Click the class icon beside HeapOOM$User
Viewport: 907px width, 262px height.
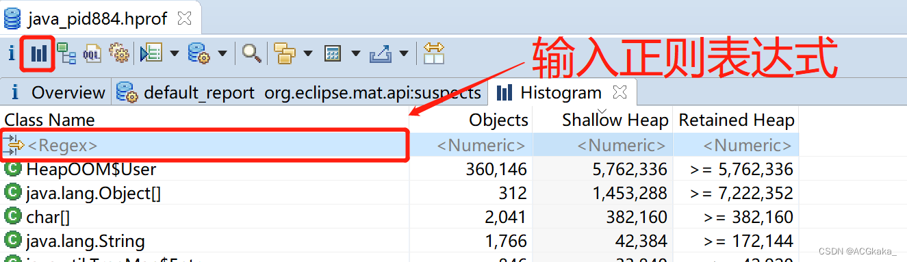click(13, 169)
